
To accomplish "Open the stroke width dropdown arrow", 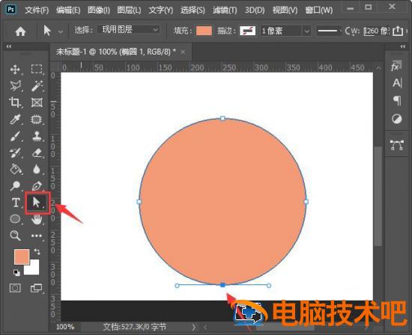I will click(x=306, y=31).
